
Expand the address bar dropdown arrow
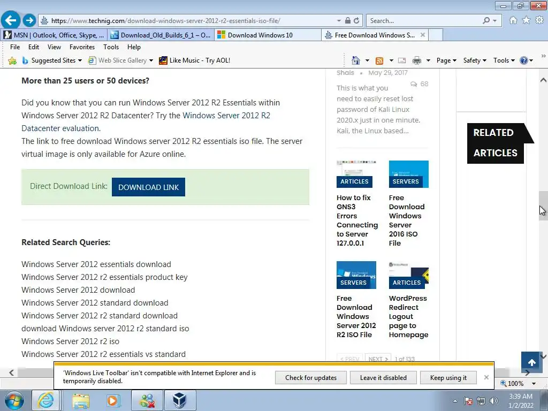(339, 21)
